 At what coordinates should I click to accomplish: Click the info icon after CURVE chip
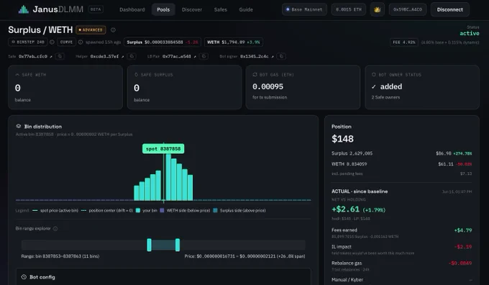[81, 42]
